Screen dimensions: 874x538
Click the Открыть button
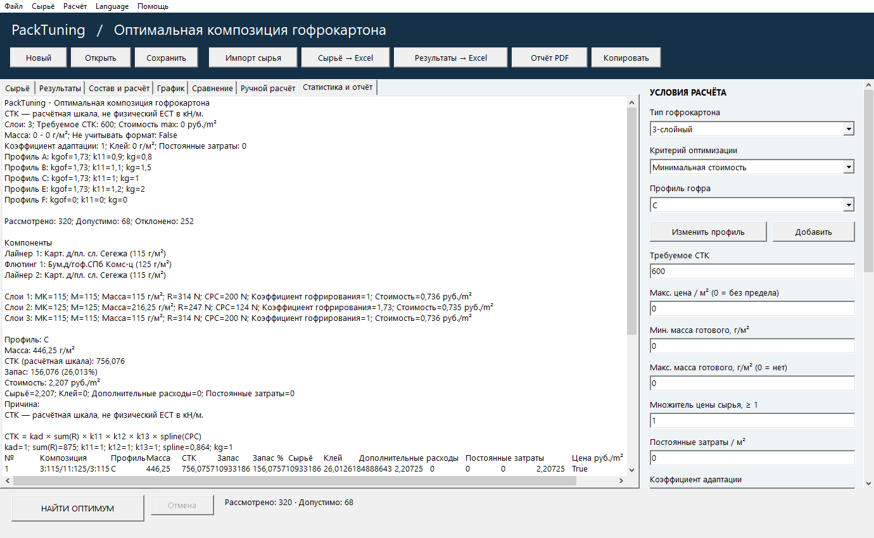(101, 58)
